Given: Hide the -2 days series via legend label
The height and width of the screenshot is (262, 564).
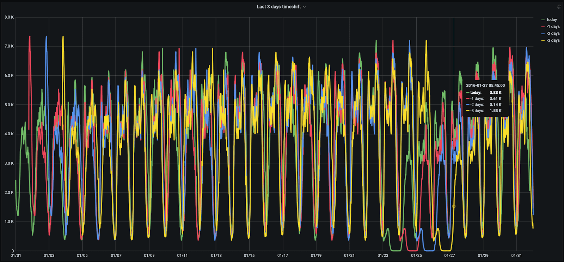Looking at the screenshot, I should [x=553, y=33].
